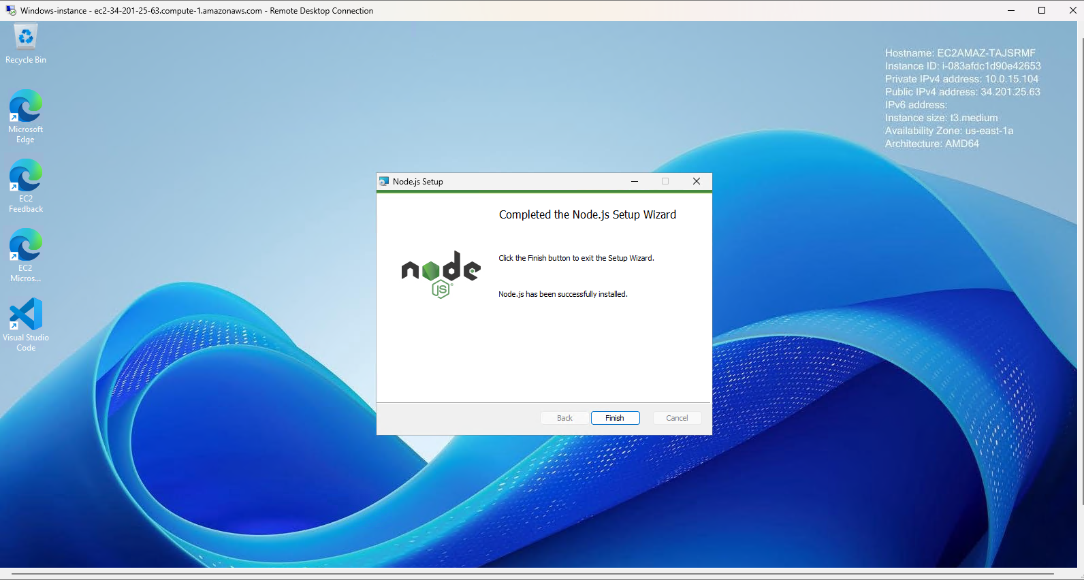
Task: Click the disabled Back button in the wizard
Action: coord(564,418)
